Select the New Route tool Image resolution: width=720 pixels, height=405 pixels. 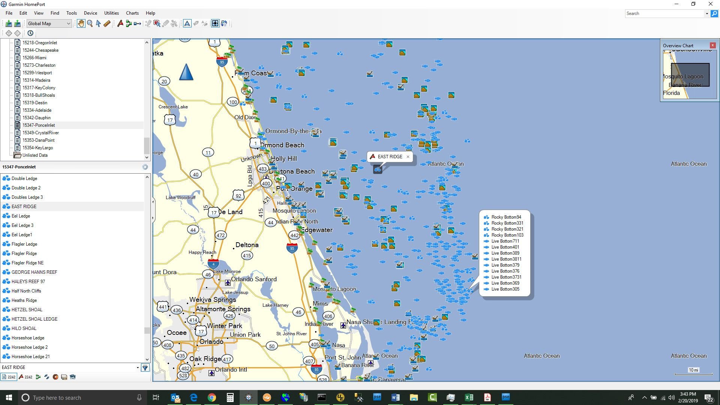point(129,24)
